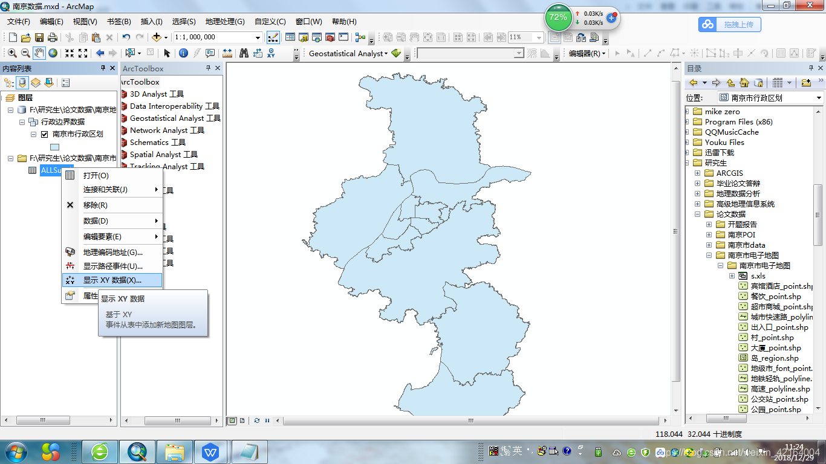
Task: Refresh the map view button
Action: [x=257, y=420]
